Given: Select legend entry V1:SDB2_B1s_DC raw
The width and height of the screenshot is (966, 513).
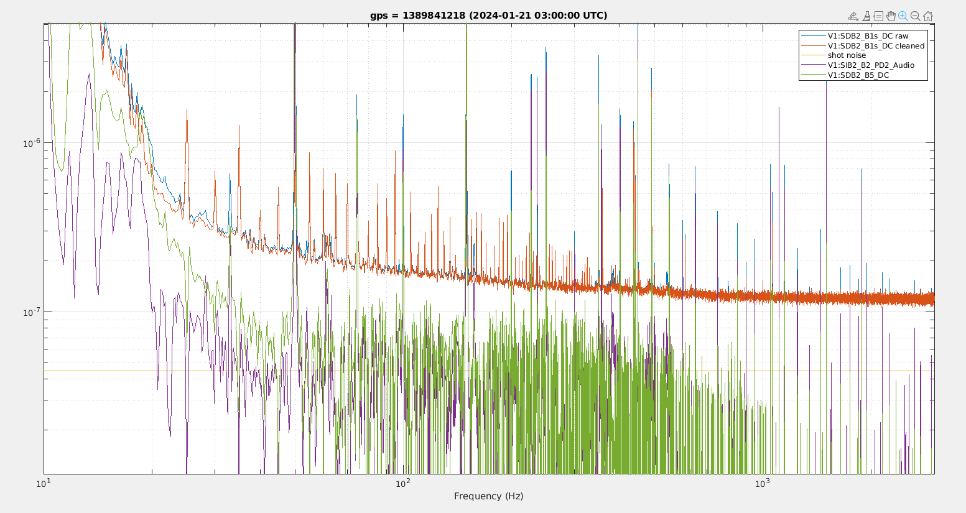Looking at the screenshot, I should tap(868, 36).
